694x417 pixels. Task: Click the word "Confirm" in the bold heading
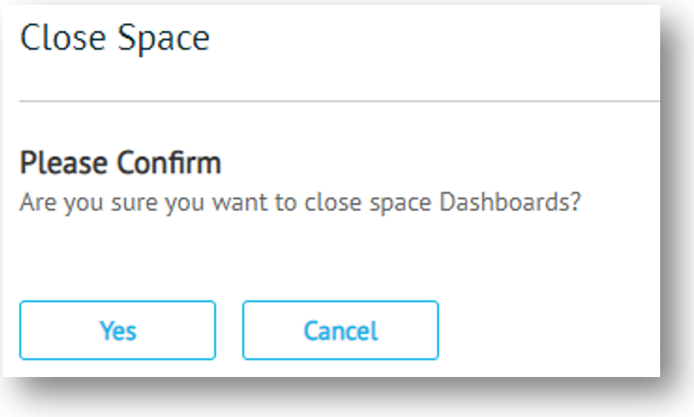click(169, 164)
